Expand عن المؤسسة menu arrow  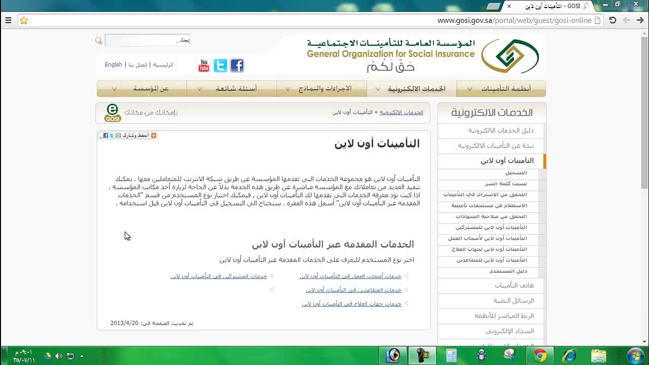pos(114,89)
